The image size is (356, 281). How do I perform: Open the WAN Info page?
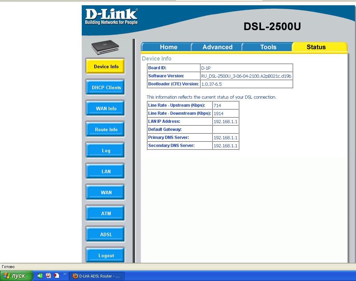[106, 108]
